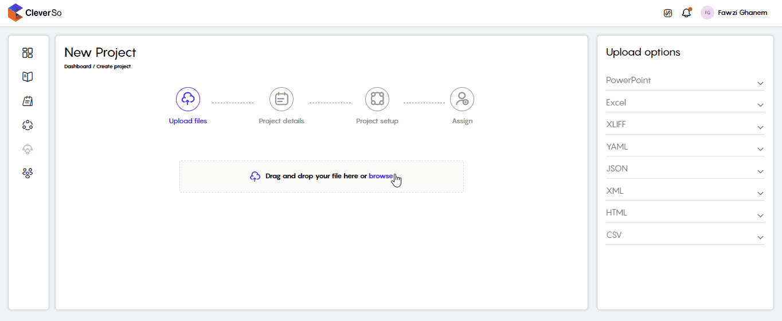This screenshot has height=321, width=782.
Task: Click the browse link to upload
Action: pos(381,176)
